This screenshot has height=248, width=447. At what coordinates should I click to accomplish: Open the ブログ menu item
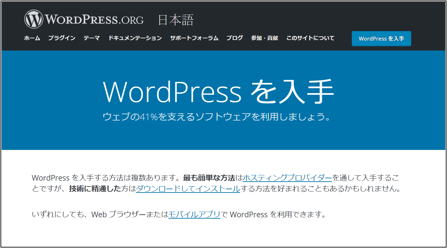click(235, 38)
